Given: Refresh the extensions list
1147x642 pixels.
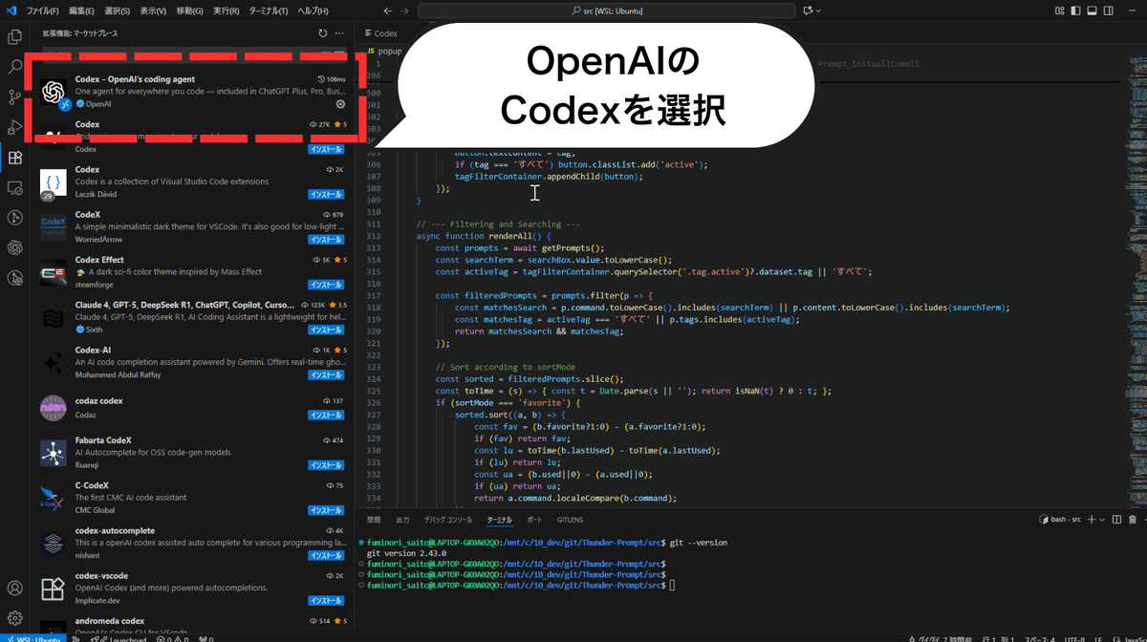Looking at the screenshot, I should 323,32.
